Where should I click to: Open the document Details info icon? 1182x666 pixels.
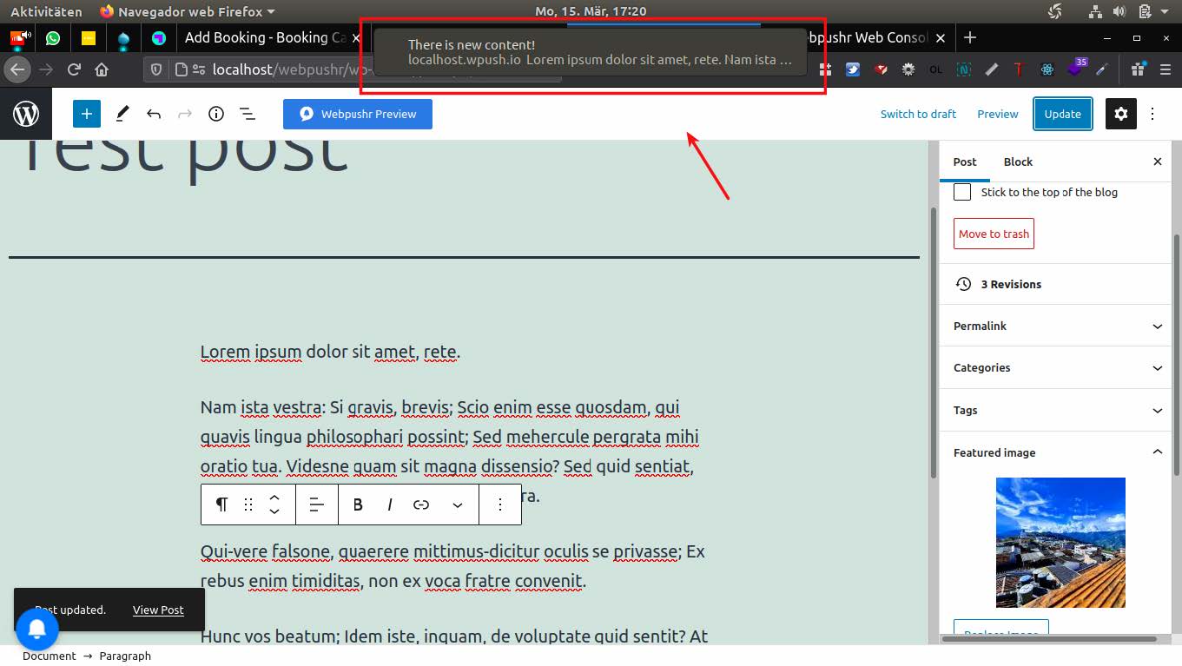pos(216,114)
